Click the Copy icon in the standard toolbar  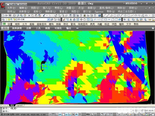click(x=33, y=15)
